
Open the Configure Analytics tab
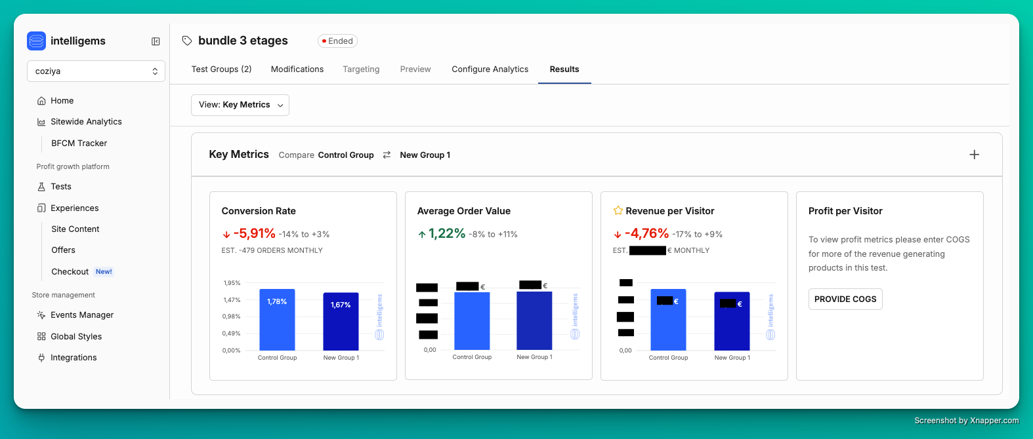pyautogui.click(x=490, y=69)
